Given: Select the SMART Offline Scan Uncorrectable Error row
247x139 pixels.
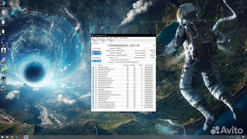Looking at the screenshot, I should point(123,95).
